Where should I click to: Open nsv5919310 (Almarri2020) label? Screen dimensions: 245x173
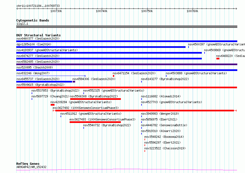[x=160, y=131]
